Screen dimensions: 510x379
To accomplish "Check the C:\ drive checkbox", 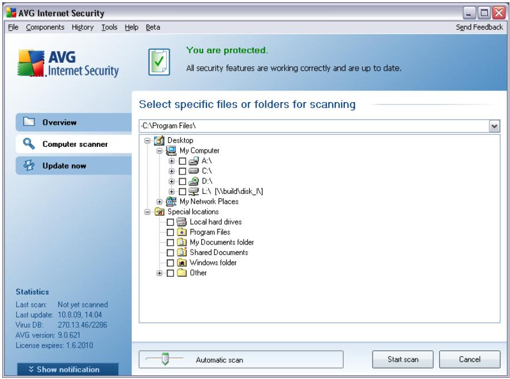I will (x=182, y=171).
